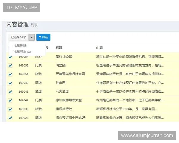Uncheck the checkbox for row 169028
179x143 pixels.
10,118
